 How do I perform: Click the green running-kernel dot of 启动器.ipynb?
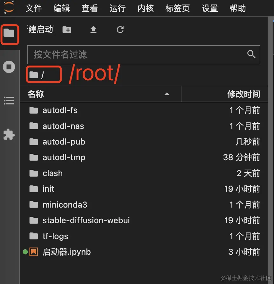pyautogui.click(x=25, y=252)
